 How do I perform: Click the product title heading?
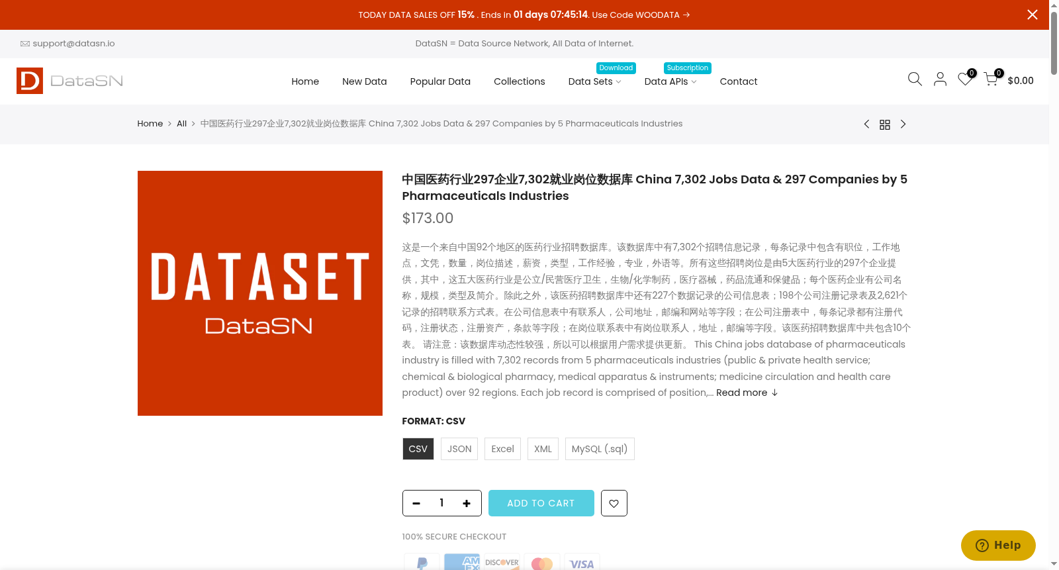click(x=655, y=187)
